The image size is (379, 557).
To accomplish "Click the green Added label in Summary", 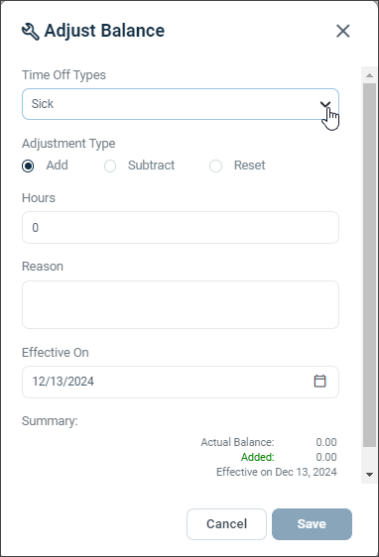I will [258, 457].
